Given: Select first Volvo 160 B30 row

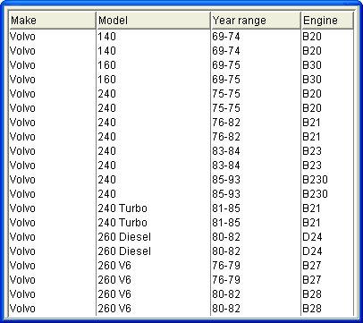Looking at the screenshot, I should click(x=181, y=65).
